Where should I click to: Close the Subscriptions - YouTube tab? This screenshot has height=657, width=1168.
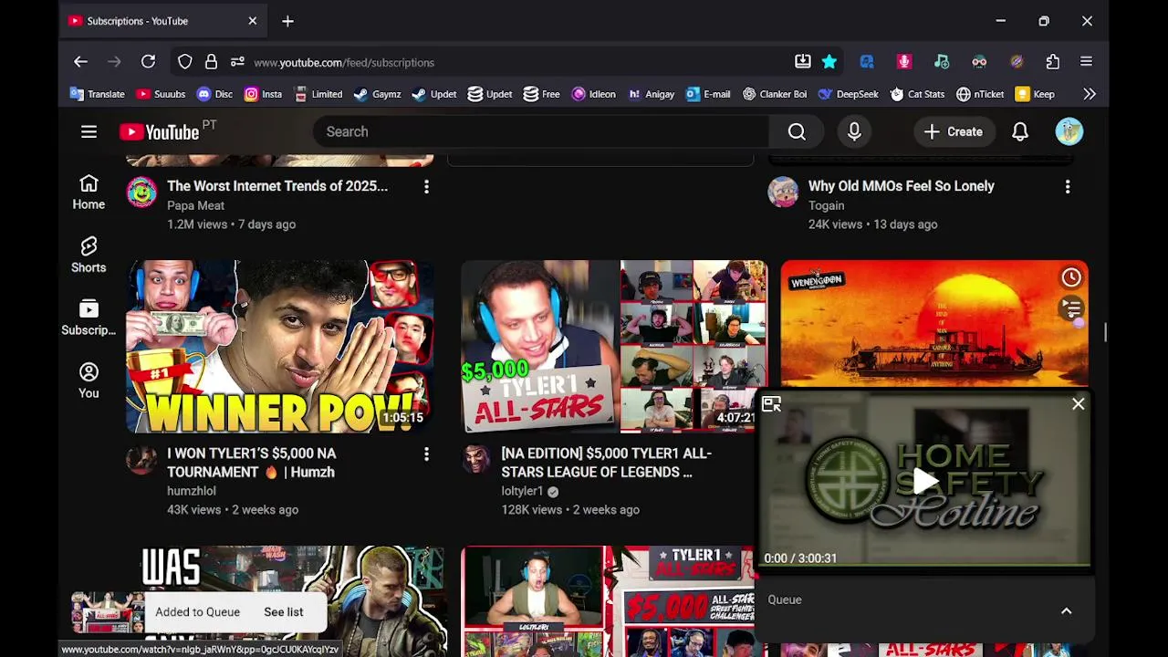pos(253,21)
